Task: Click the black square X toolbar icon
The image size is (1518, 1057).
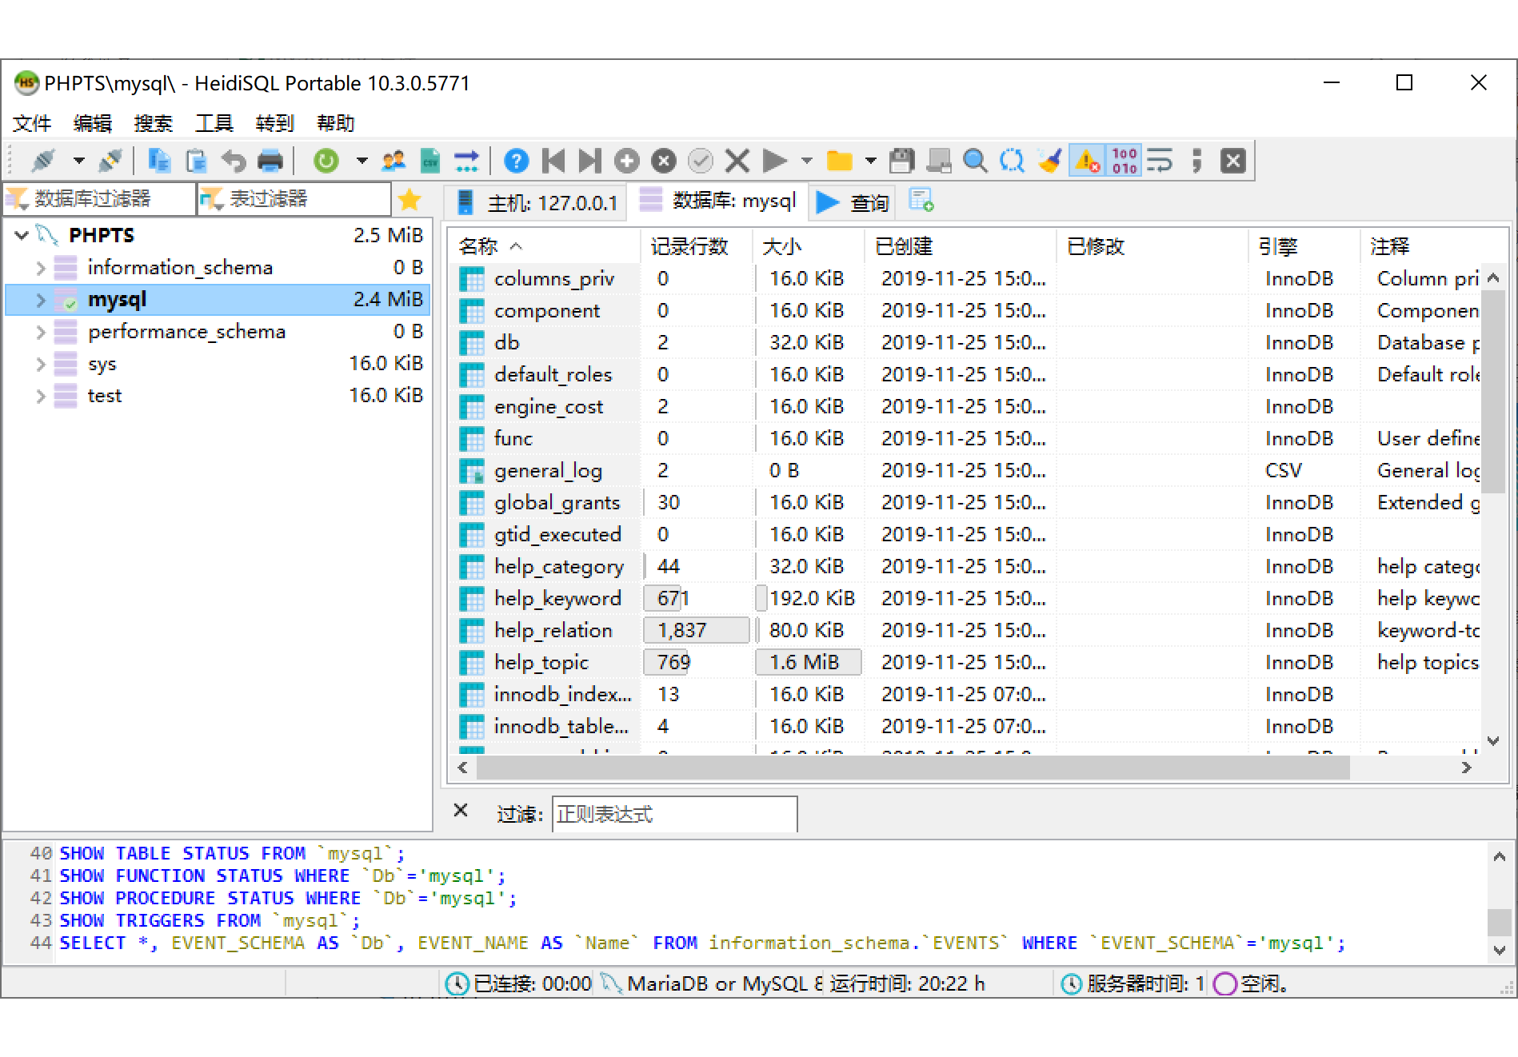Action: pos(1233,161)
